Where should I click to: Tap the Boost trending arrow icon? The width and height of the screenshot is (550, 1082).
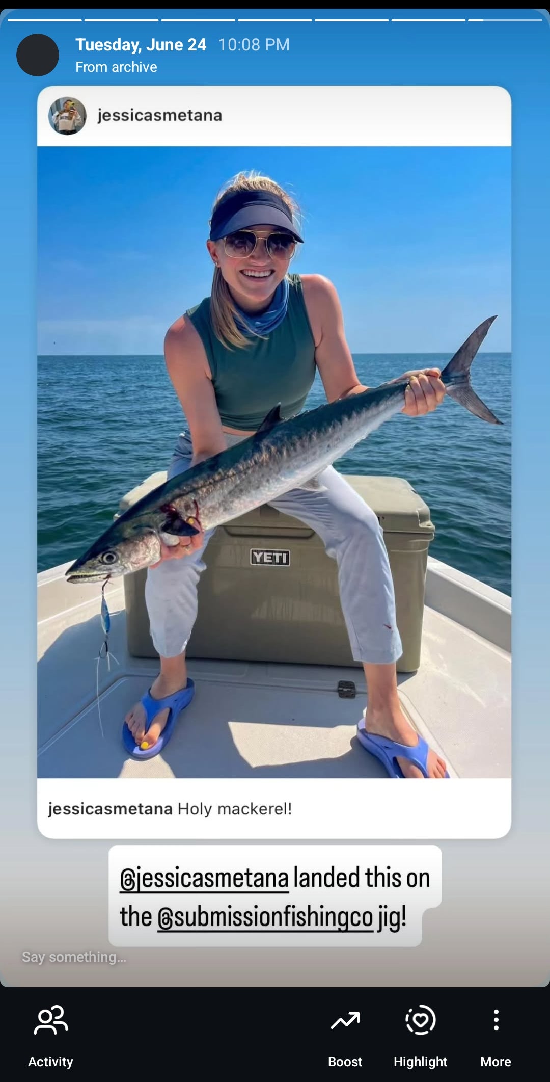coord(345,1020)
